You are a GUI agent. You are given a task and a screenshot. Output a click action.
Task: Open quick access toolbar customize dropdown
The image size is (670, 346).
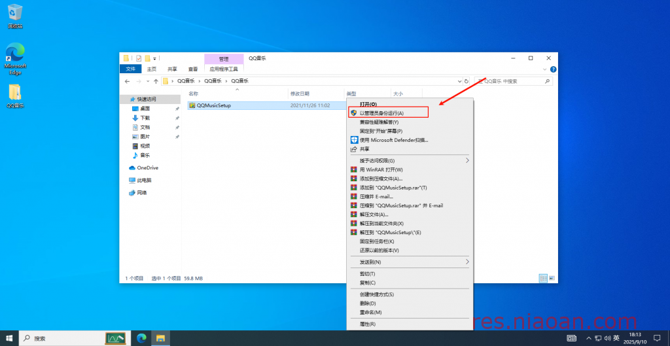154,58
